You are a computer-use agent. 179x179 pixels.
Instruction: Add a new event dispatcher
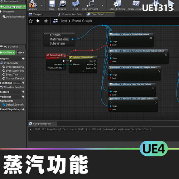(x=23, y=109)
